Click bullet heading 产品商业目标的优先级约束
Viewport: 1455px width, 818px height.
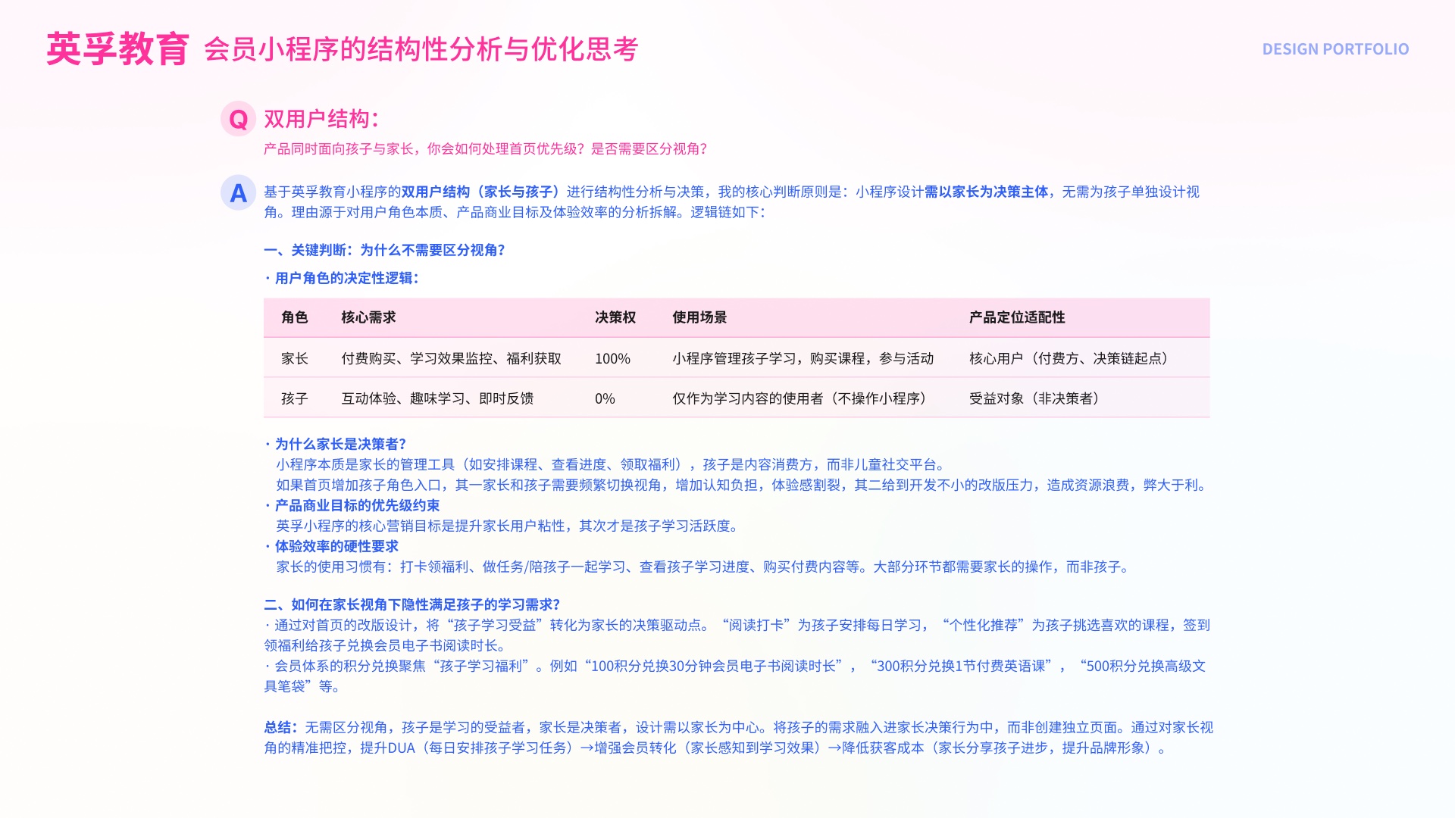352,505
